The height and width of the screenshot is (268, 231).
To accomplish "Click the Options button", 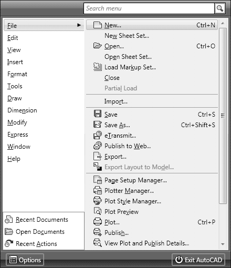I will 25,260.
